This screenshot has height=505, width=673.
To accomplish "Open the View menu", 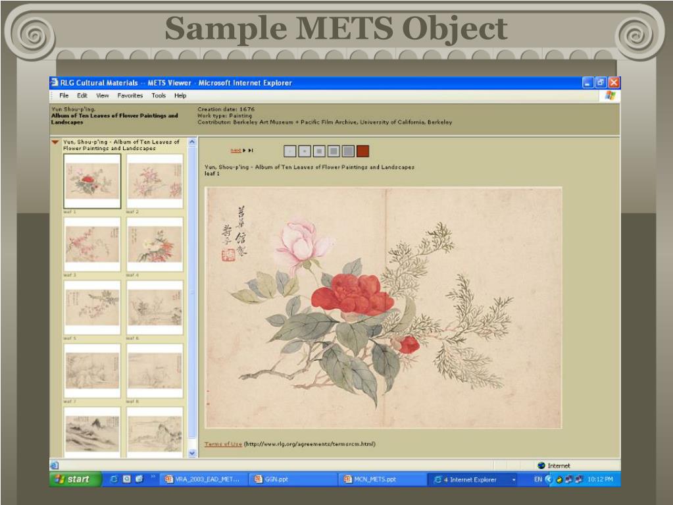I will click(x=102, y=95).
